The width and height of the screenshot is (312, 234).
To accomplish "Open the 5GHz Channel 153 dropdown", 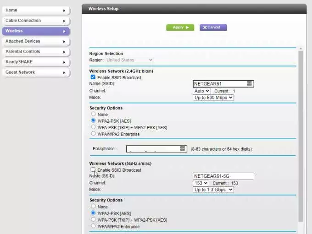I will [201, 183].
